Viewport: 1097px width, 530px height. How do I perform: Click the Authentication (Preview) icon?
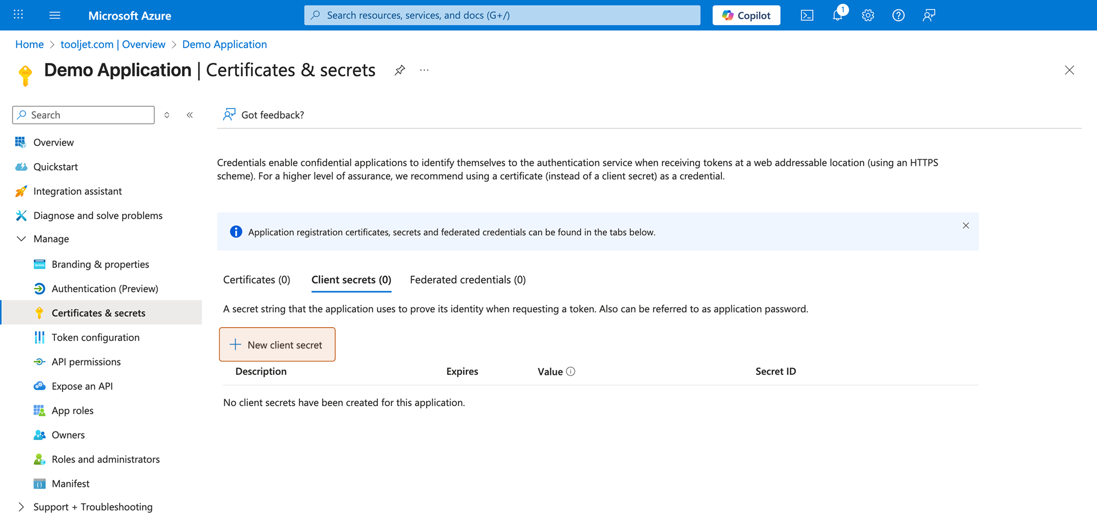point(39,288)
